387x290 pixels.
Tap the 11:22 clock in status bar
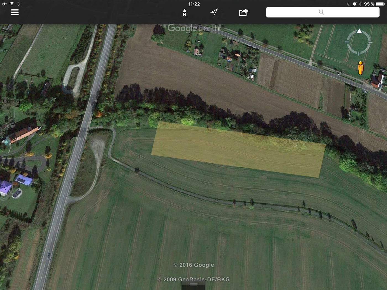[194, 4]
